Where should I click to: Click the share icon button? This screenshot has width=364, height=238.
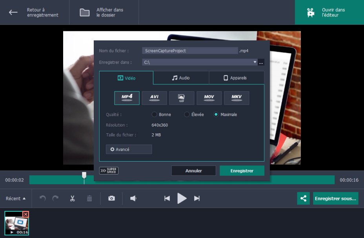point(304,198)
